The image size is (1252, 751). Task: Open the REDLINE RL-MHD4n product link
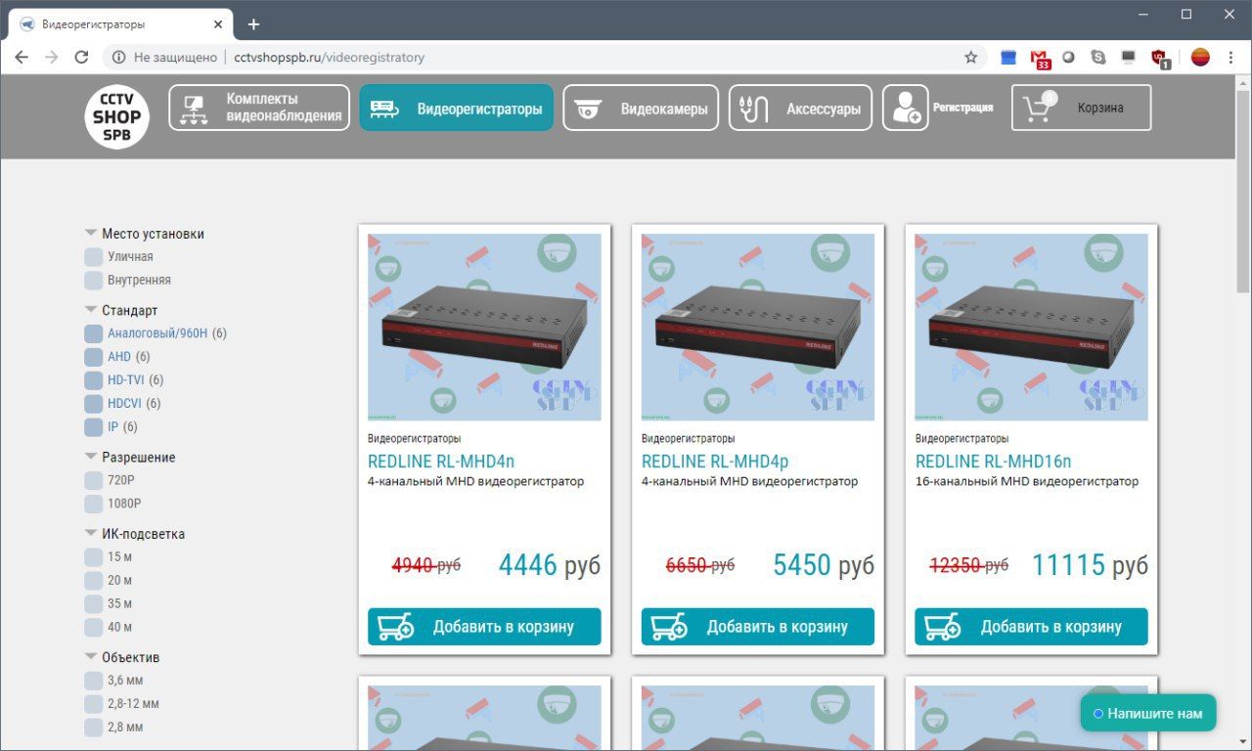click(441, 461)
